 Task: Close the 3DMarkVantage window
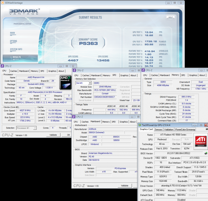pos(181,3)
